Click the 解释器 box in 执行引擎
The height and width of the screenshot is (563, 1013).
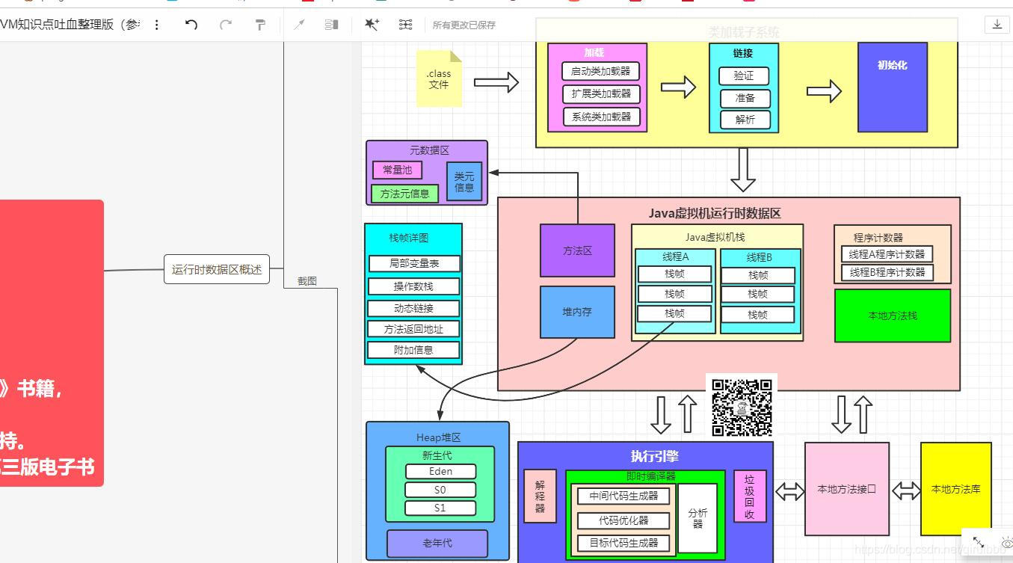pos(540,496)
